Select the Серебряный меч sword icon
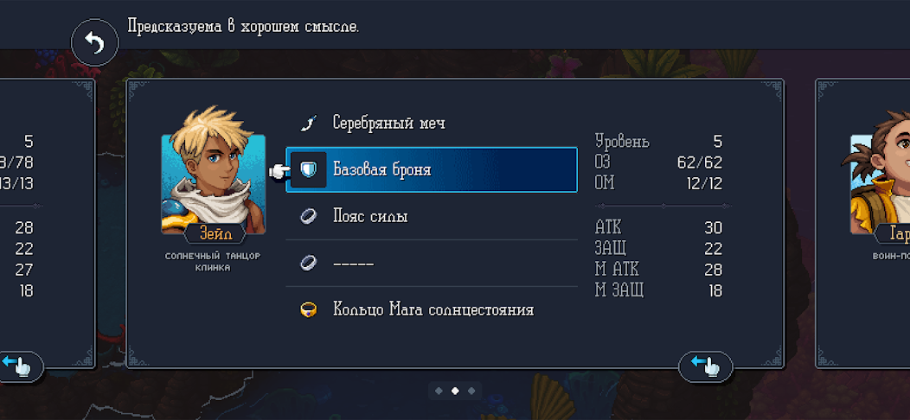 309,123
